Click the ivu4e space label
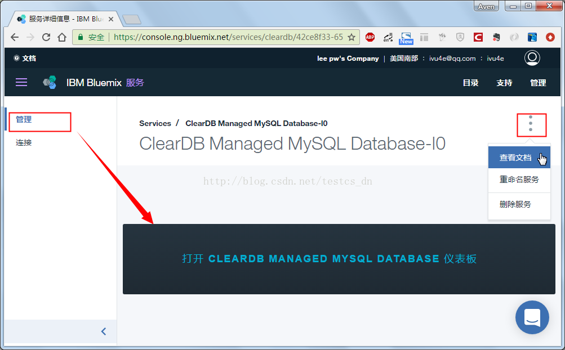The width and height of the screenshot is (565, 350). coord(496,59)
